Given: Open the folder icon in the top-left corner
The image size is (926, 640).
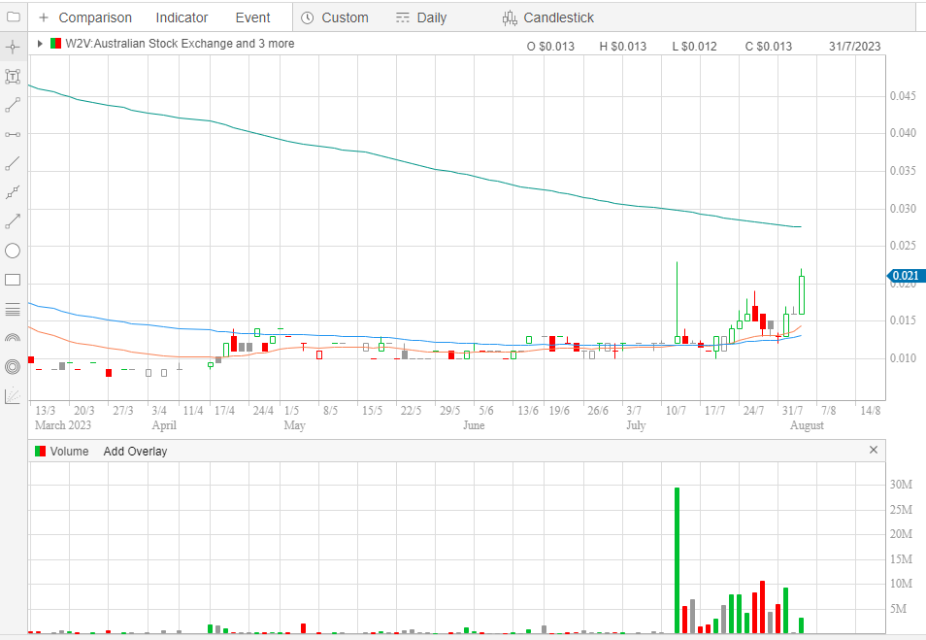Looking at the screenshot, I should coord(13,17).
